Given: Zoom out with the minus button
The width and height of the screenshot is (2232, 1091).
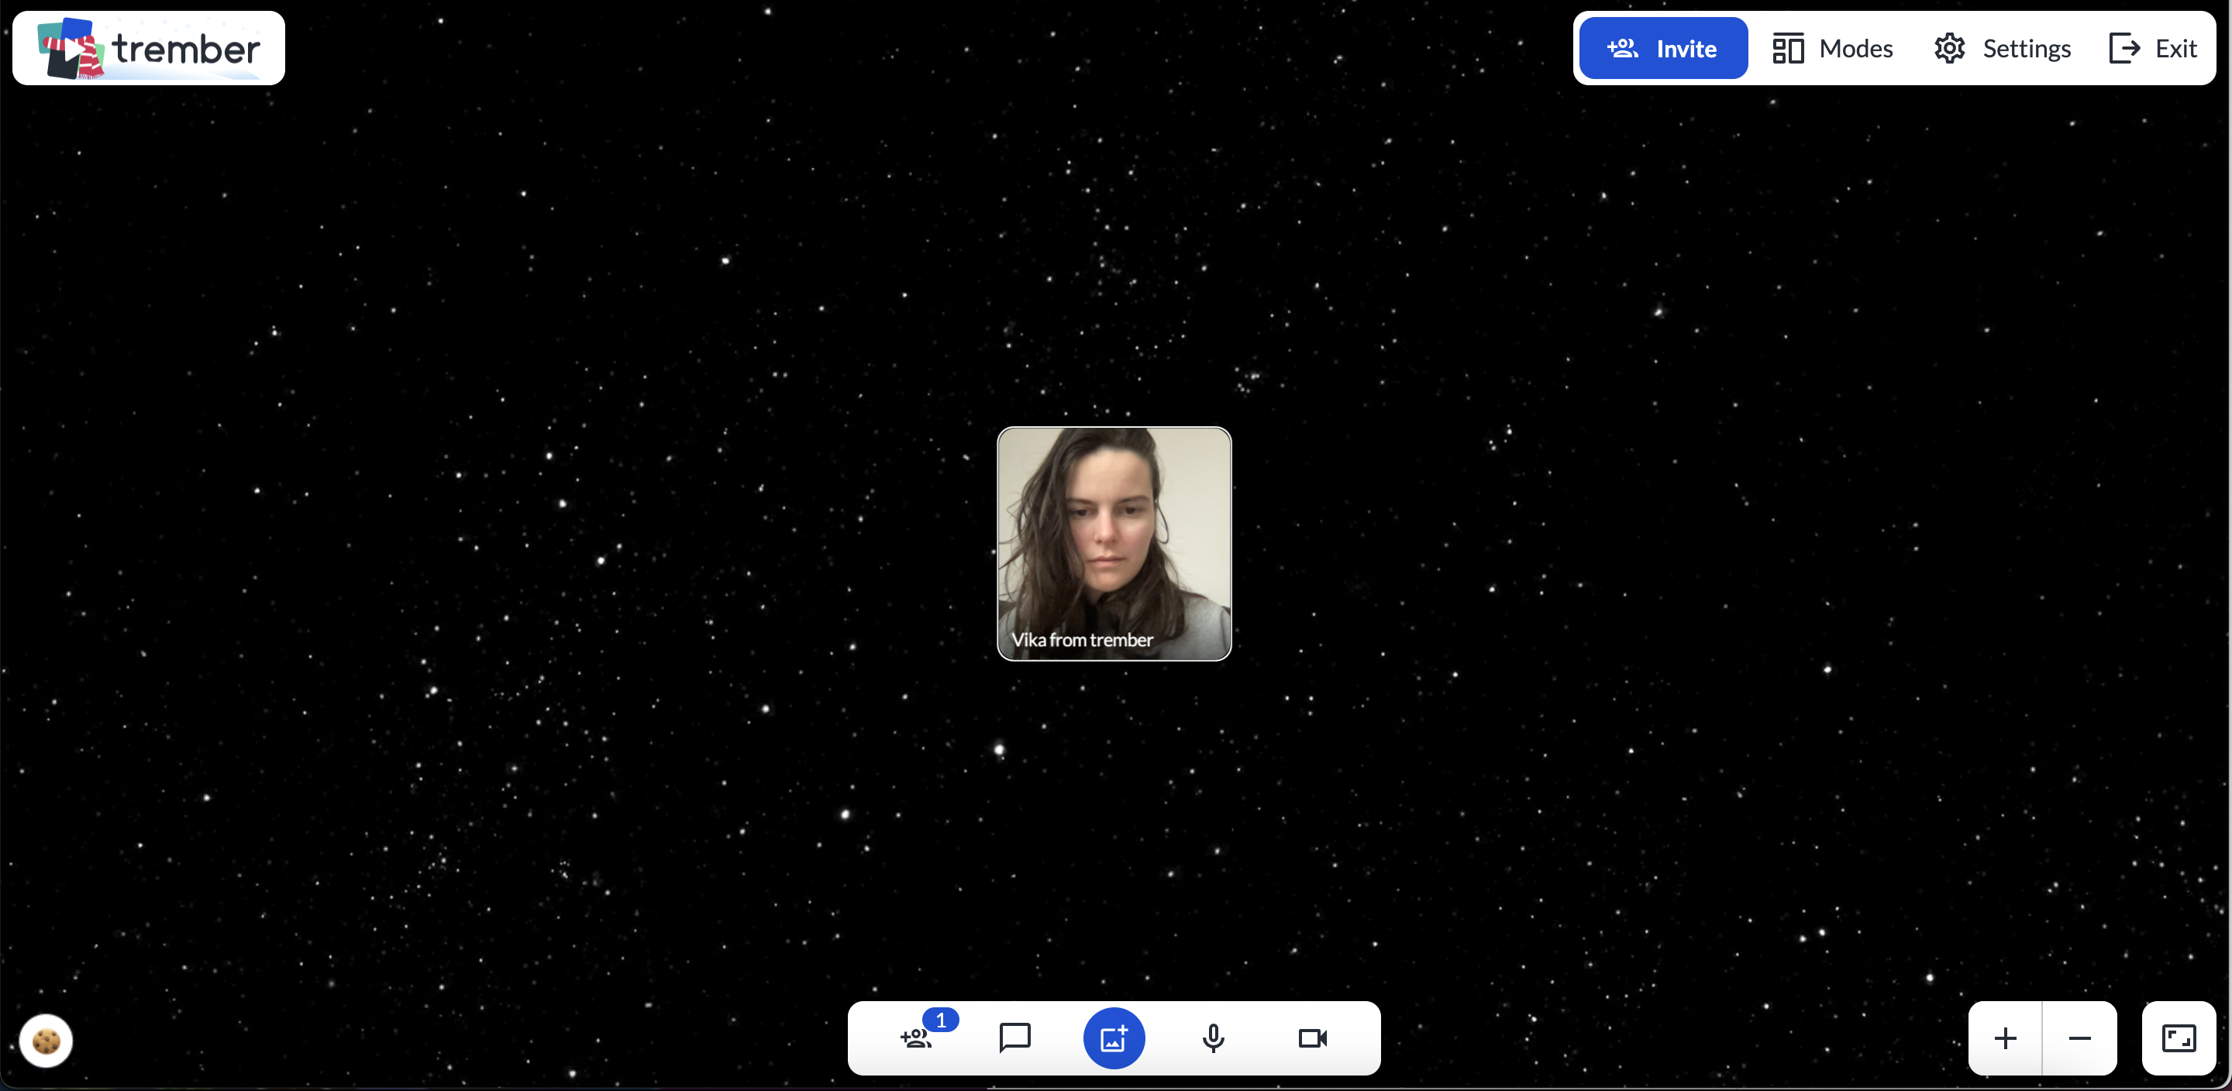Looking at the screenshot, I should coord(2079,1038).
